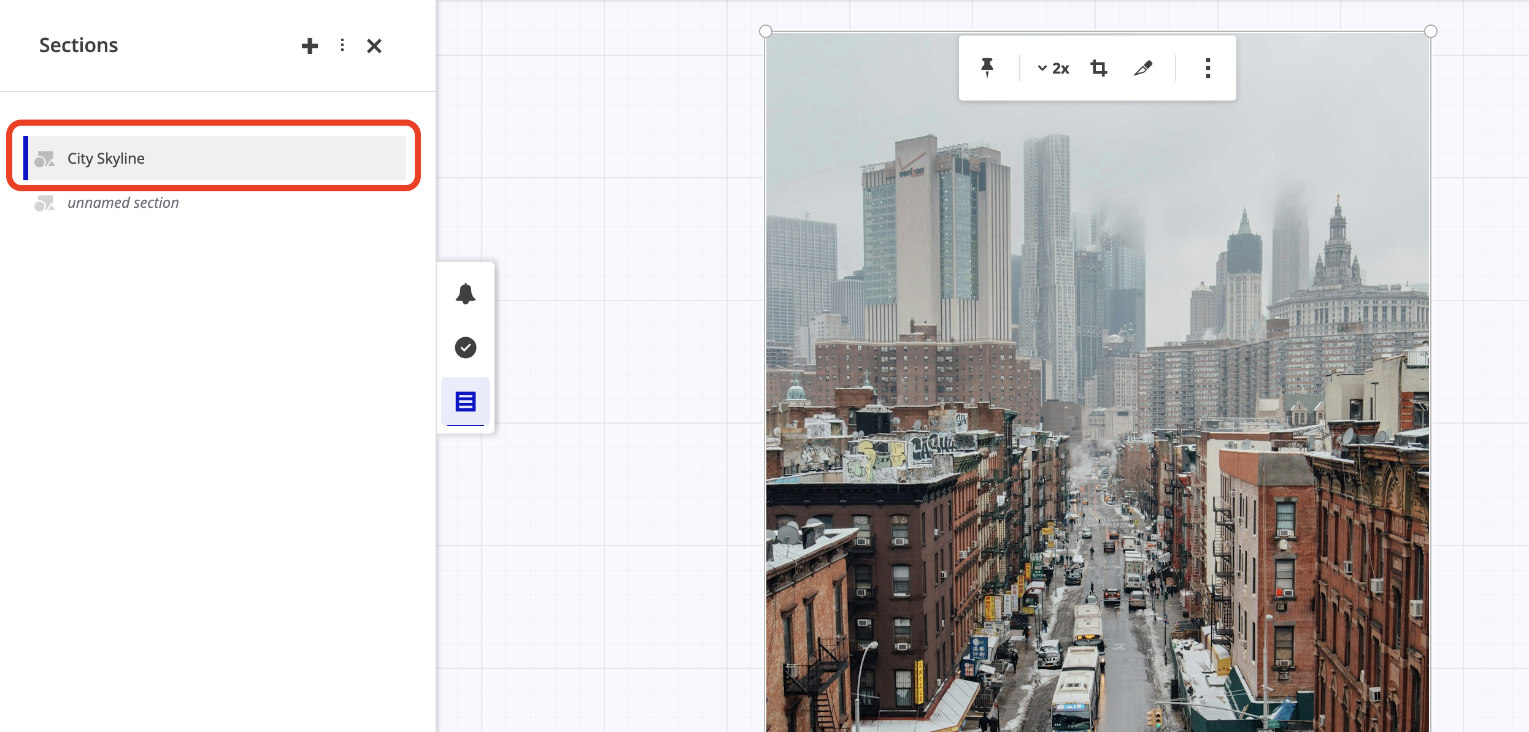Open the Sections panel overflow menu
The image size is (1529, 732).
coord(342,45)
